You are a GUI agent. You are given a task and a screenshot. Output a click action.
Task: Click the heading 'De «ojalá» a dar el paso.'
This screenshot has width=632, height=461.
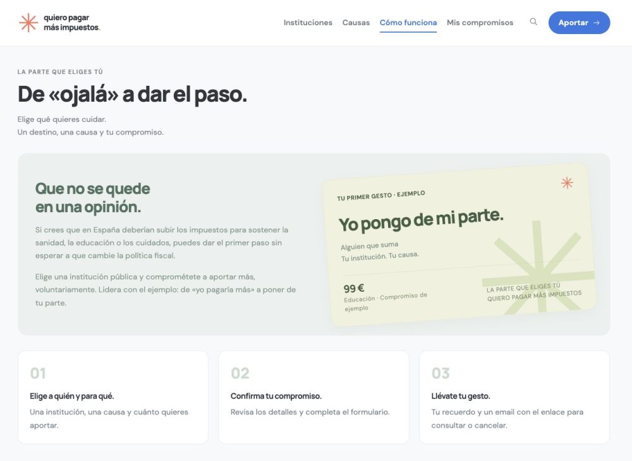tap(132, 94)
